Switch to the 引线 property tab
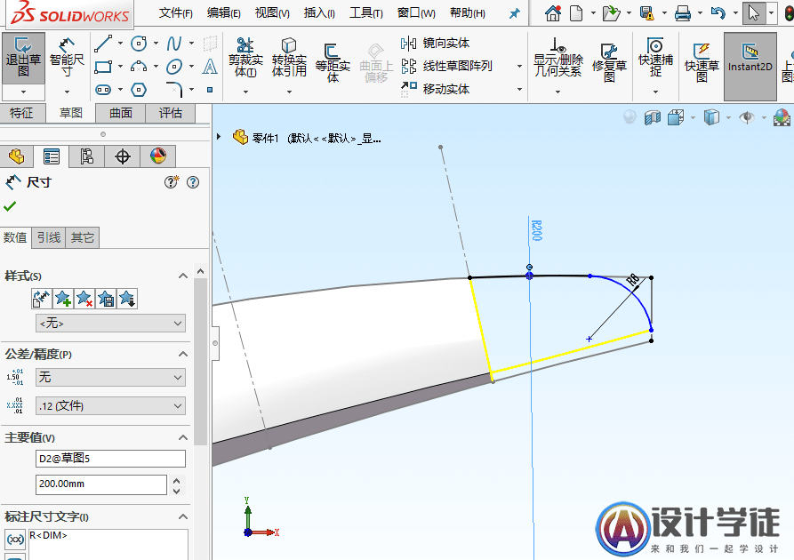Screen dimensions: 794x560 (x=49, y=237)
